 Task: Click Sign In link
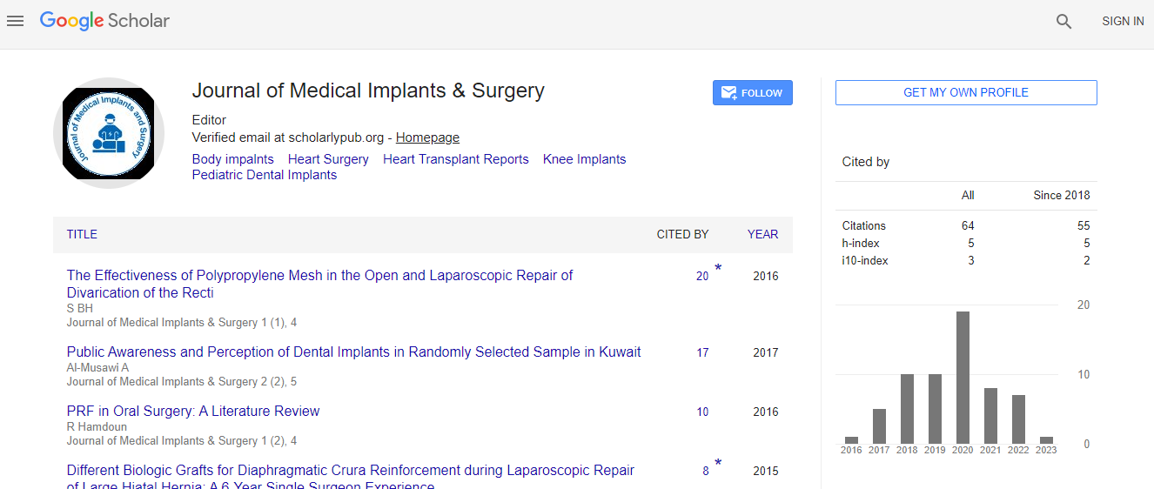tap(1123, 22)
